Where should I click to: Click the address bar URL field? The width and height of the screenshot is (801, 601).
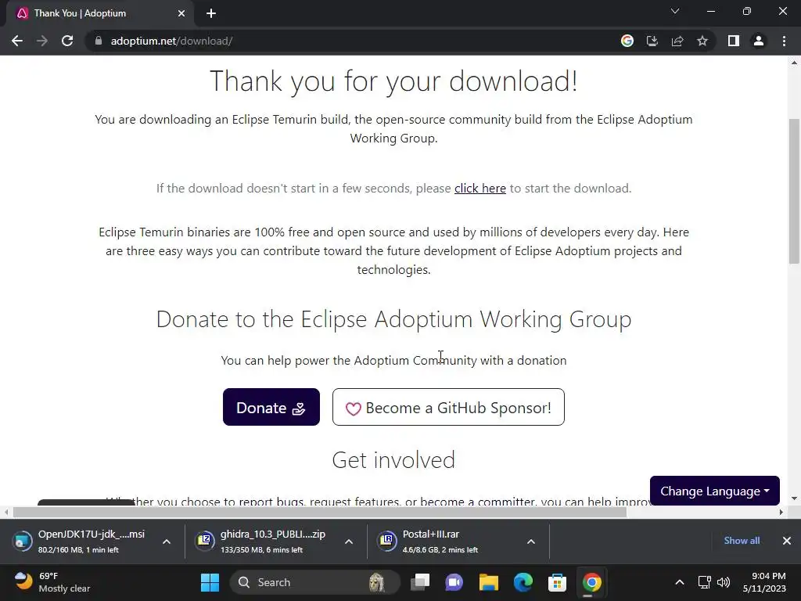tap(353, 41)
